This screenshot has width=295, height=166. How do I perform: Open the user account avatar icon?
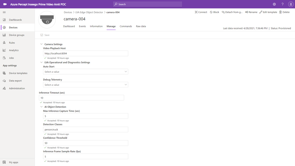click(x=291, y=4)
